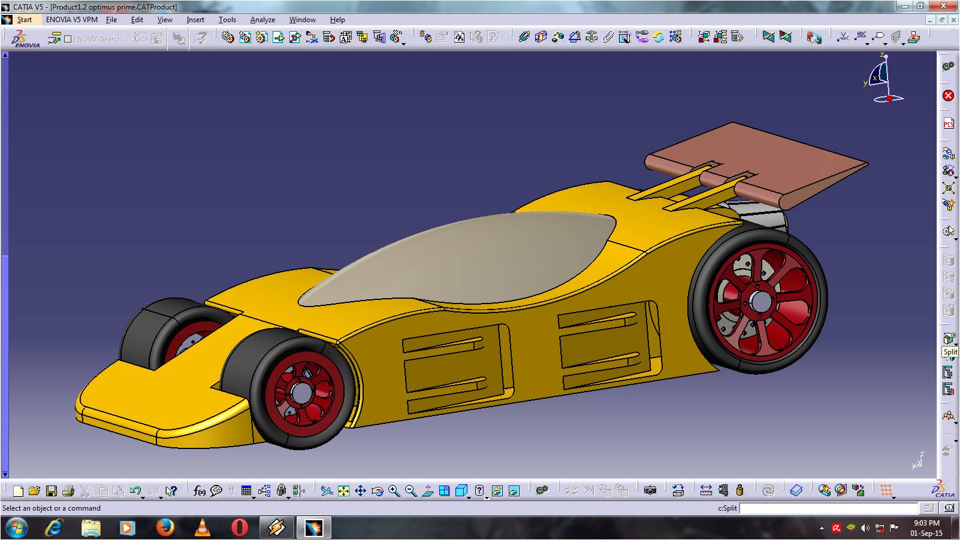
Task: Select the Rotate view tool
Action: click(377, 491)
